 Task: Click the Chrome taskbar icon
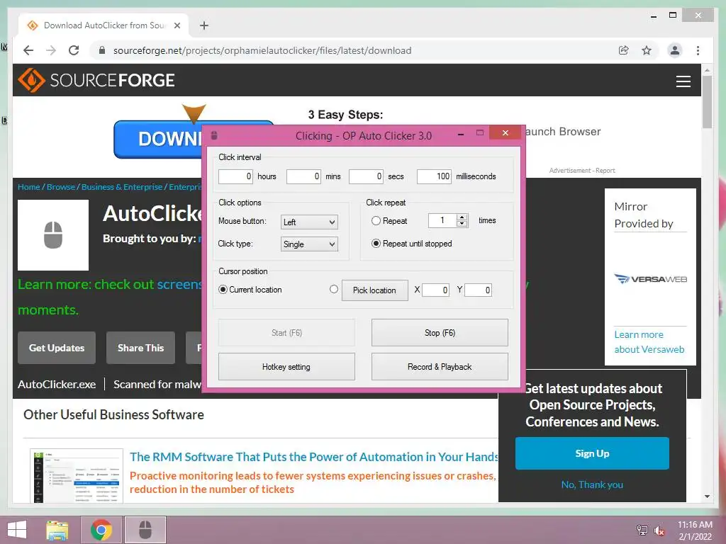coord(101,530)
